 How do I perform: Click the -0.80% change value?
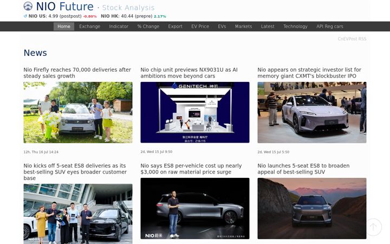pyautogui.click(x=90, y=16)
